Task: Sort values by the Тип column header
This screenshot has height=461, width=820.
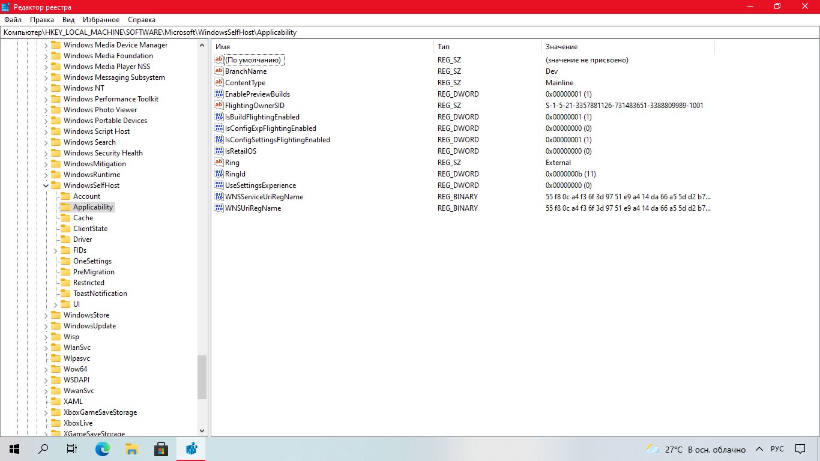Action: pos(487,47)
